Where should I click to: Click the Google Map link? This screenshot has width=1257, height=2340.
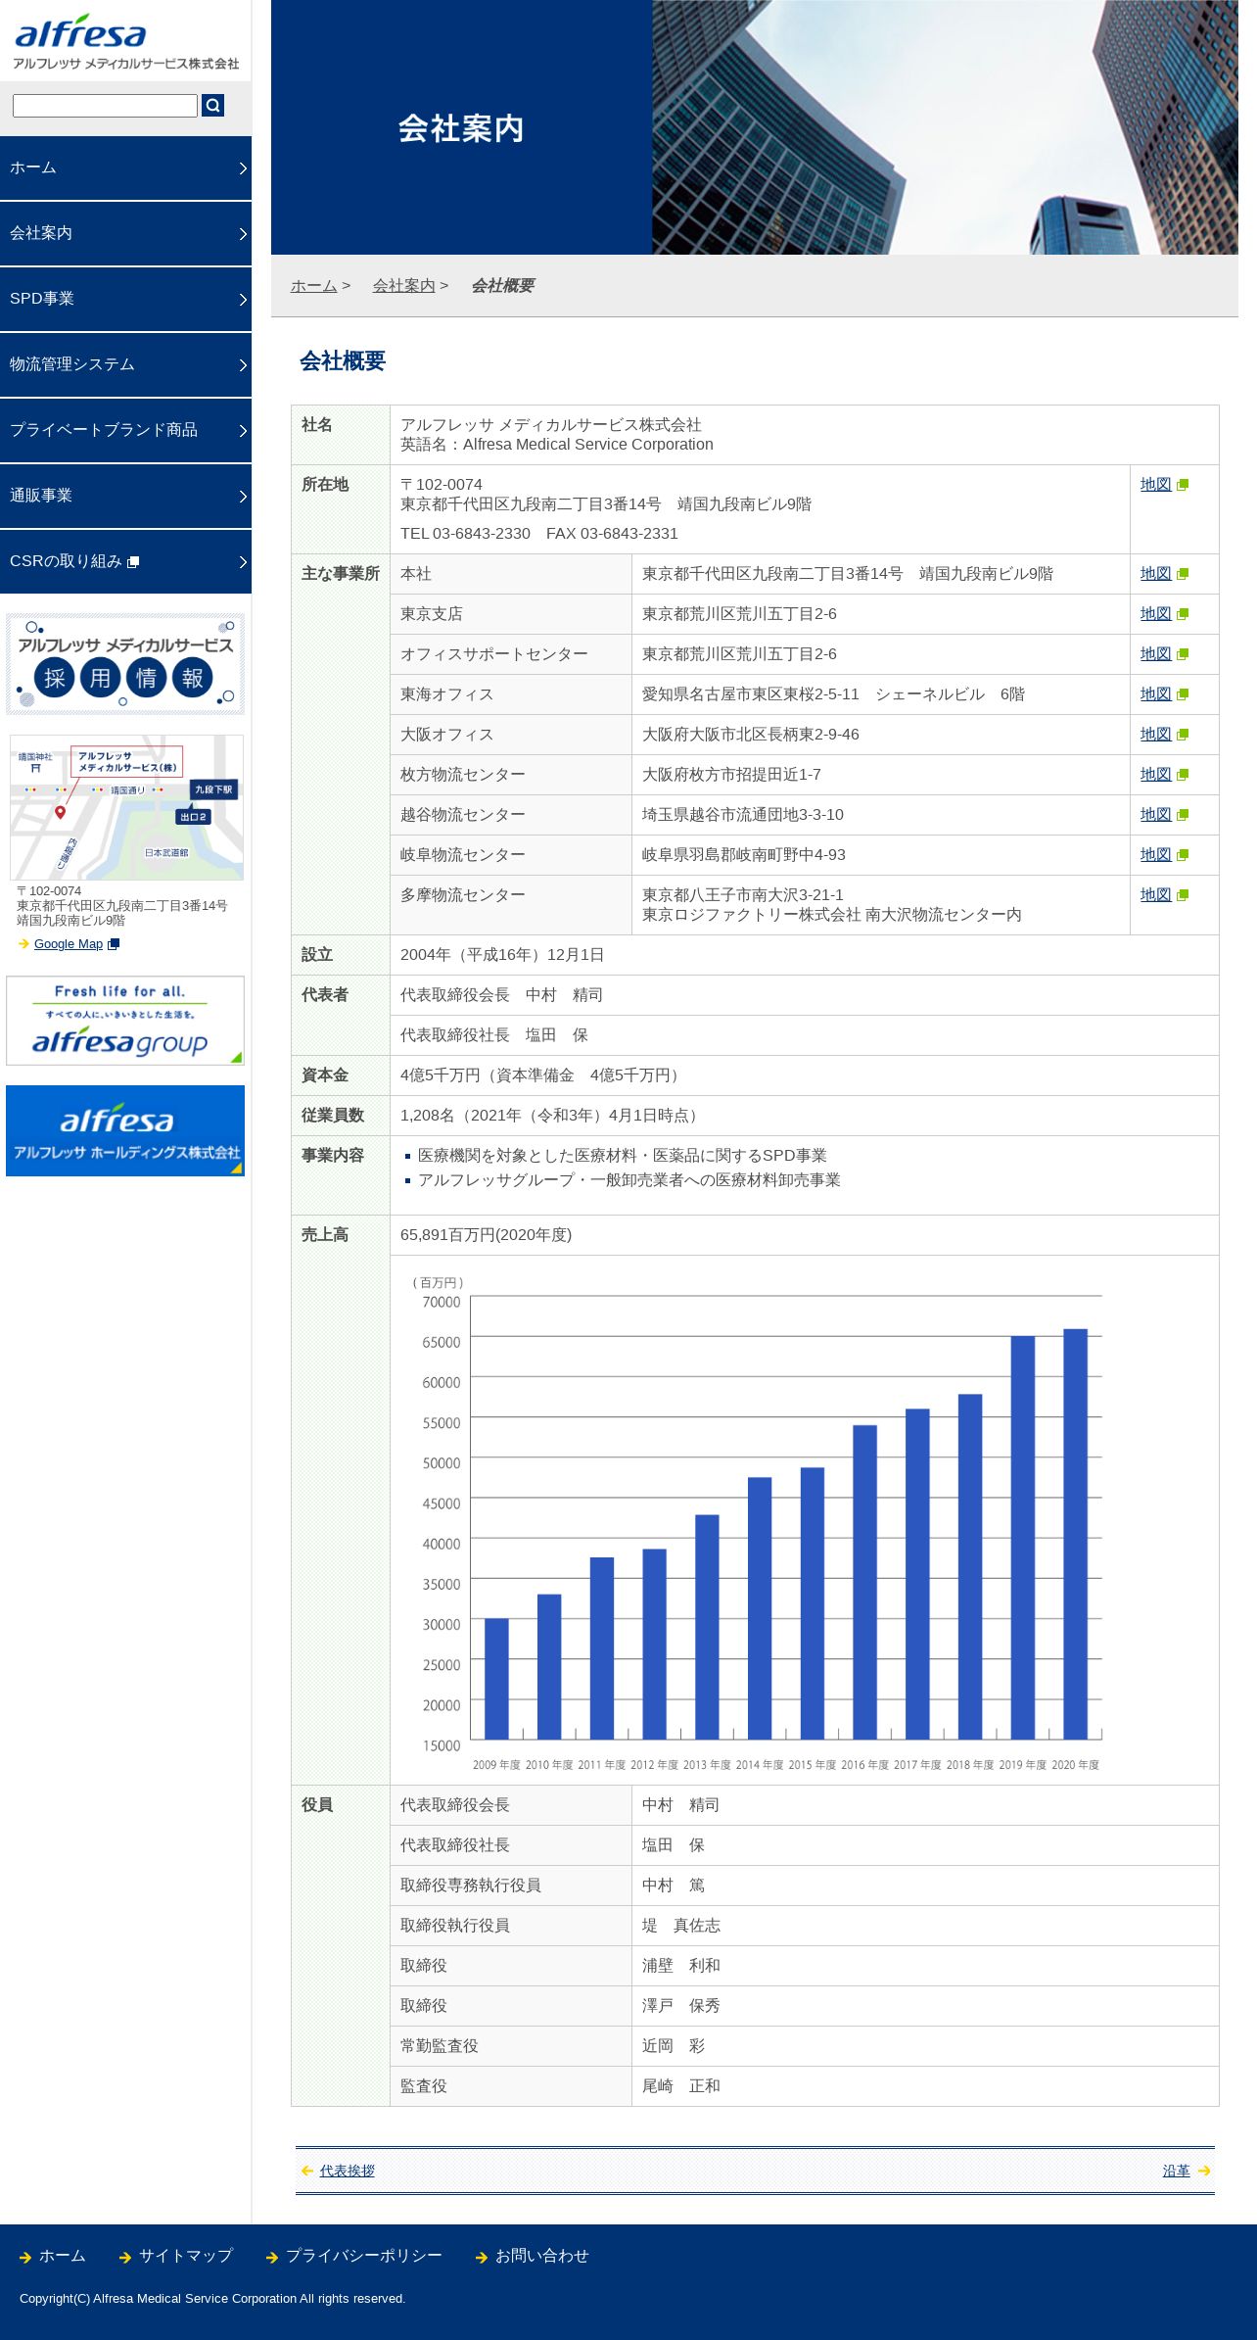(x=69, y=944)
